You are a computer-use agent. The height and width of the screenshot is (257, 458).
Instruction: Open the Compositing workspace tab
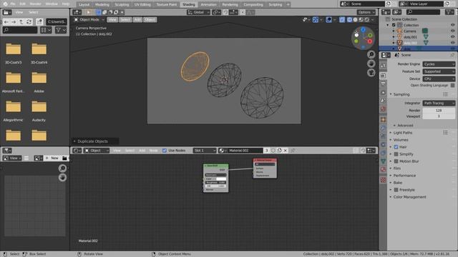[x=253, y=4]
